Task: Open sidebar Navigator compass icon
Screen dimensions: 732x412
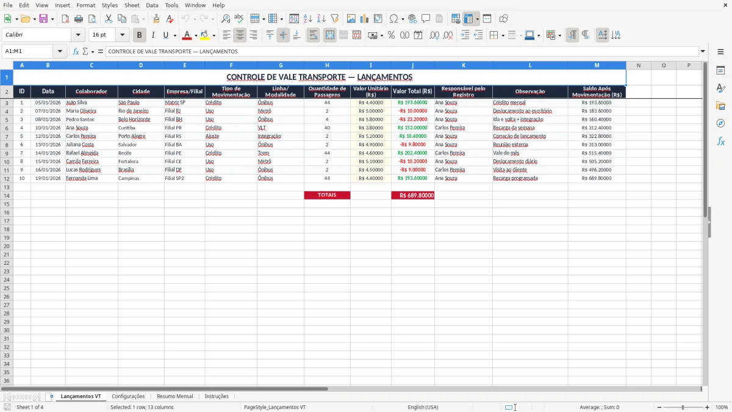Action: tap(721, 124)
